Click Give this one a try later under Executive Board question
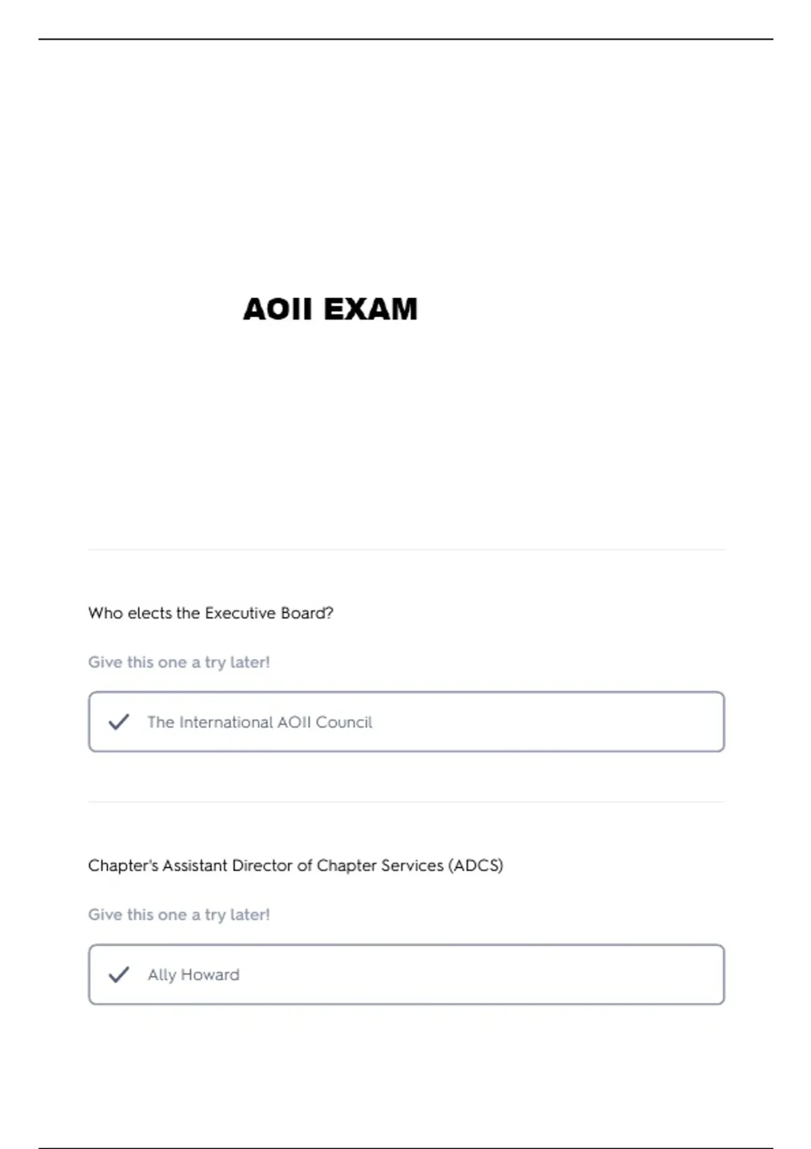Viewport: 811px width, 1149px height. [x=179, y=662]
